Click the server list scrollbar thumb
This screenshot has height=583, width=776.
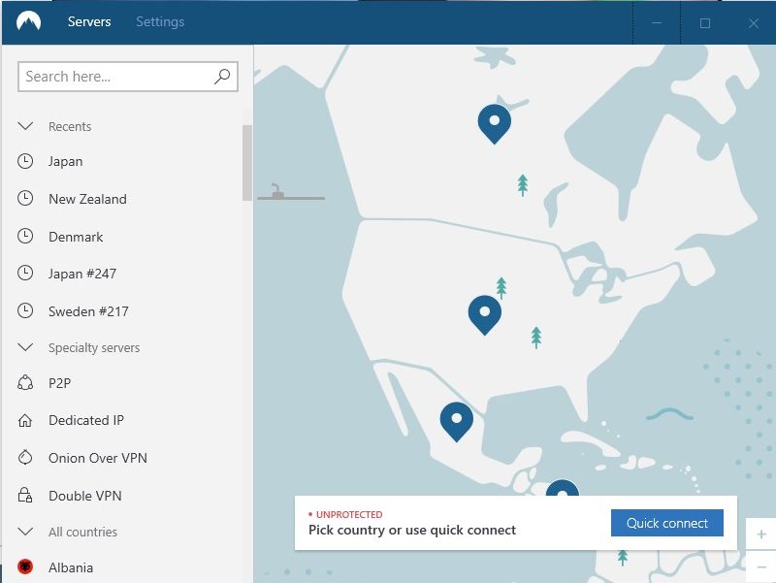click(x=247, y=163)
